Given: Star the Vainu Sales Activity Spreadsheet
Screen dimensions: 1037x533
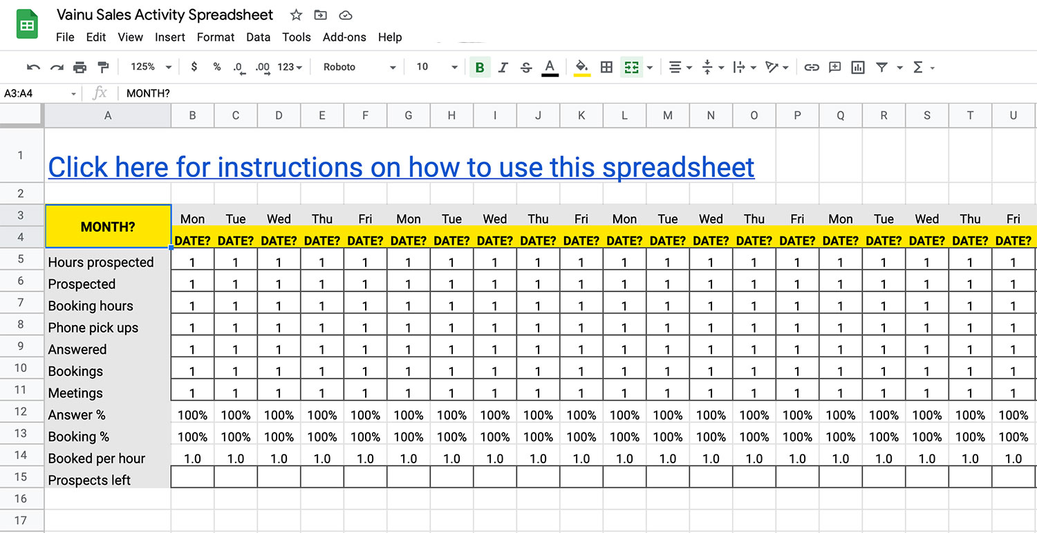Looking at the screenshot, I should point(295,15).
